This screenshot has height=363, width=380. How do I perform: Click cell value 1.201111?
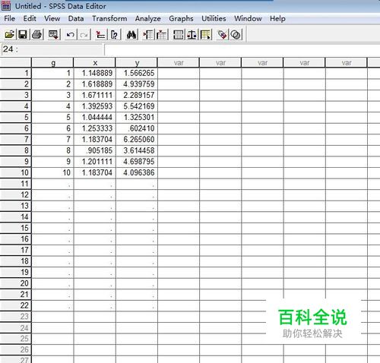pos(95,162)
